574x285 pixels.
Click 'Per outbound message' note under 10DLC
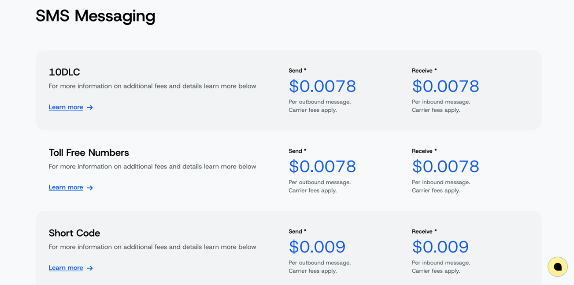(320, 102)
